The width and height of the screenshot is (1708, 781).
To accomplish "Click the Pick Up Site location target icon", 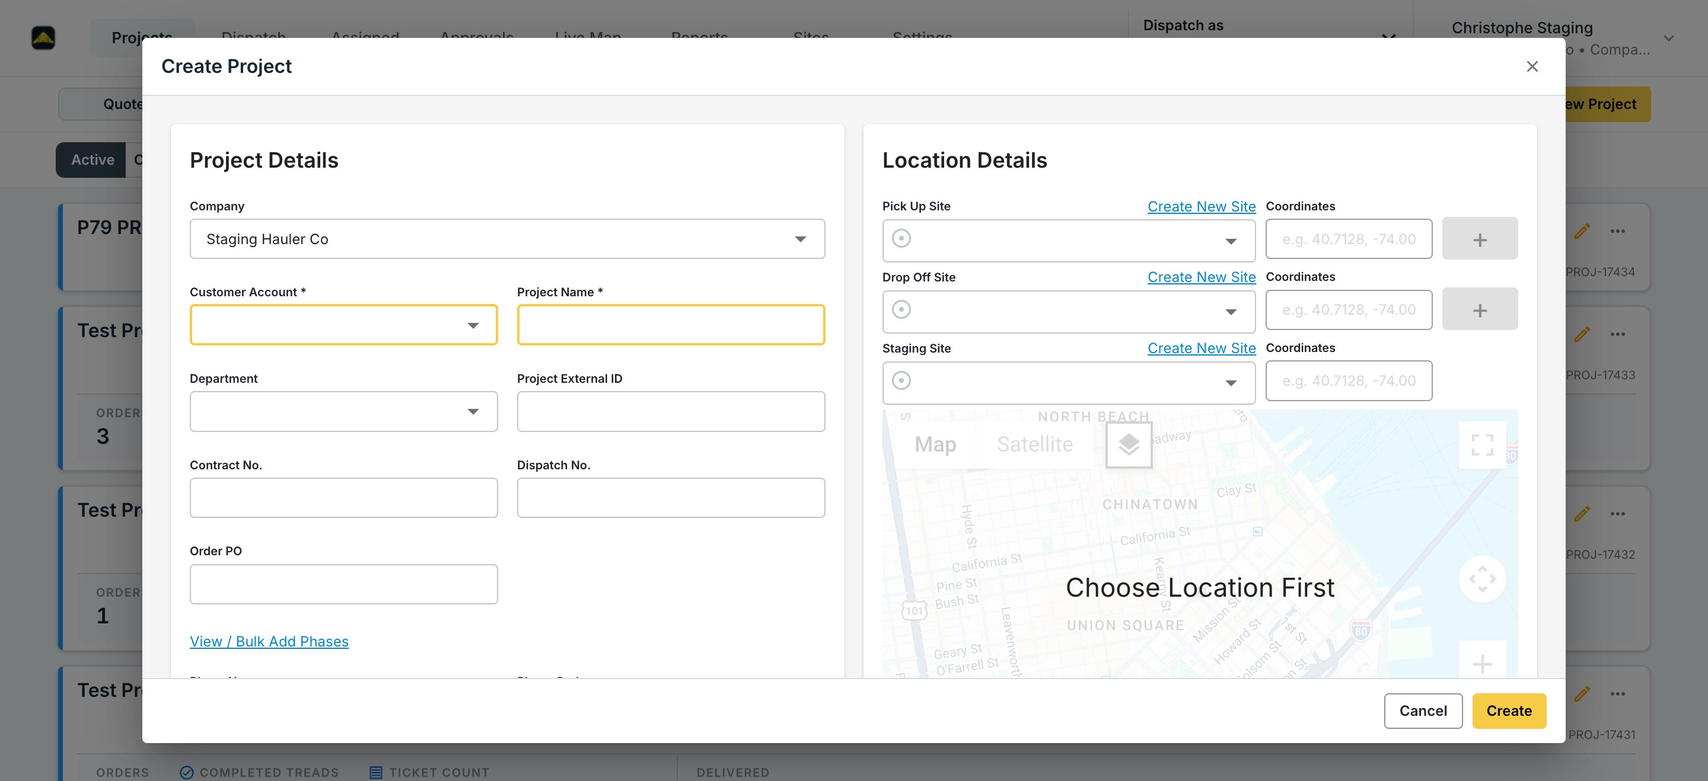I will [901, 238].
